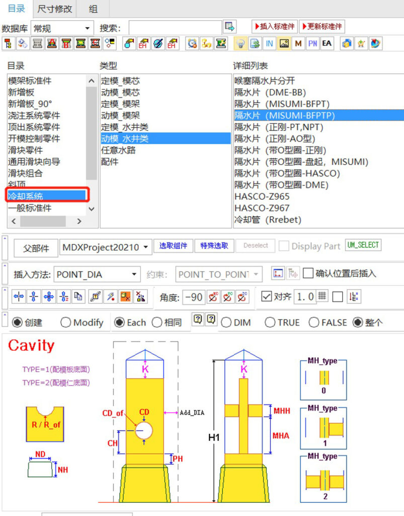
Task: Click the grid icon beside the align value
Action: pos(322,296)
